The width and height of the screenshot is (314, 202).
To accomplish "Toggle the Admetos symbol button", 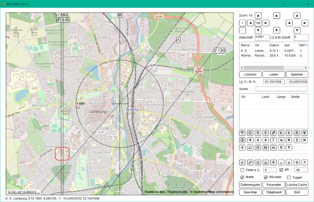I will [289, 140].
